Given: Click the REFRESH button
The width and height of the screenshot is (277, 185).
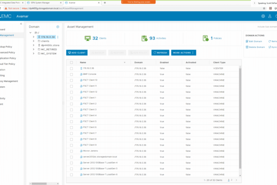Looking at the screenshot, I should [160, 53].
